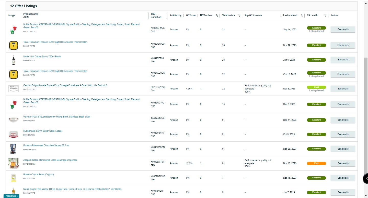The height and width of the screenshot is (198, 368).
Task: Open Noble Products Pail link dated Sep 14, 2023
Action: tap(81, 26)
